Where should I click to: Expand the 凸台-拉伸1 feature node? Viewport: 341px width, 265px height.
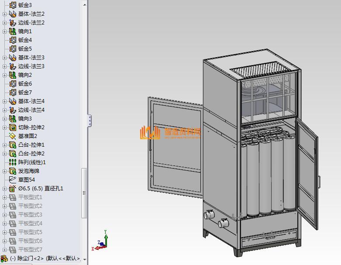5,145
